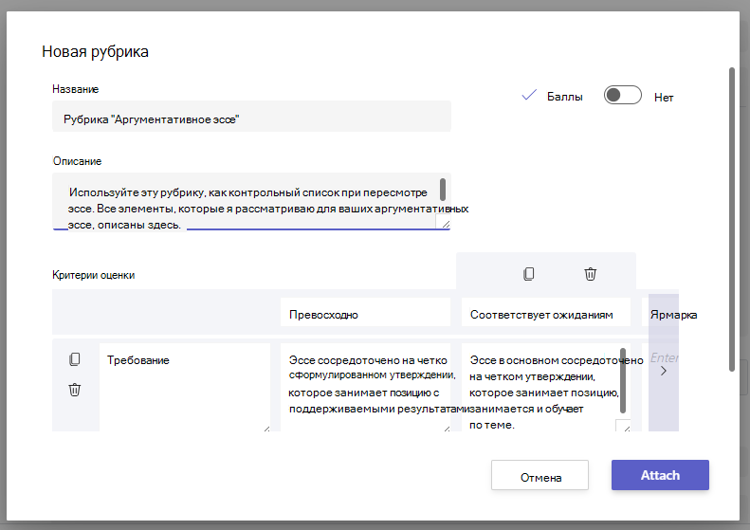Click the Требование criterion name field
This screenshot has height=530, width=750.
coord(185,387)
